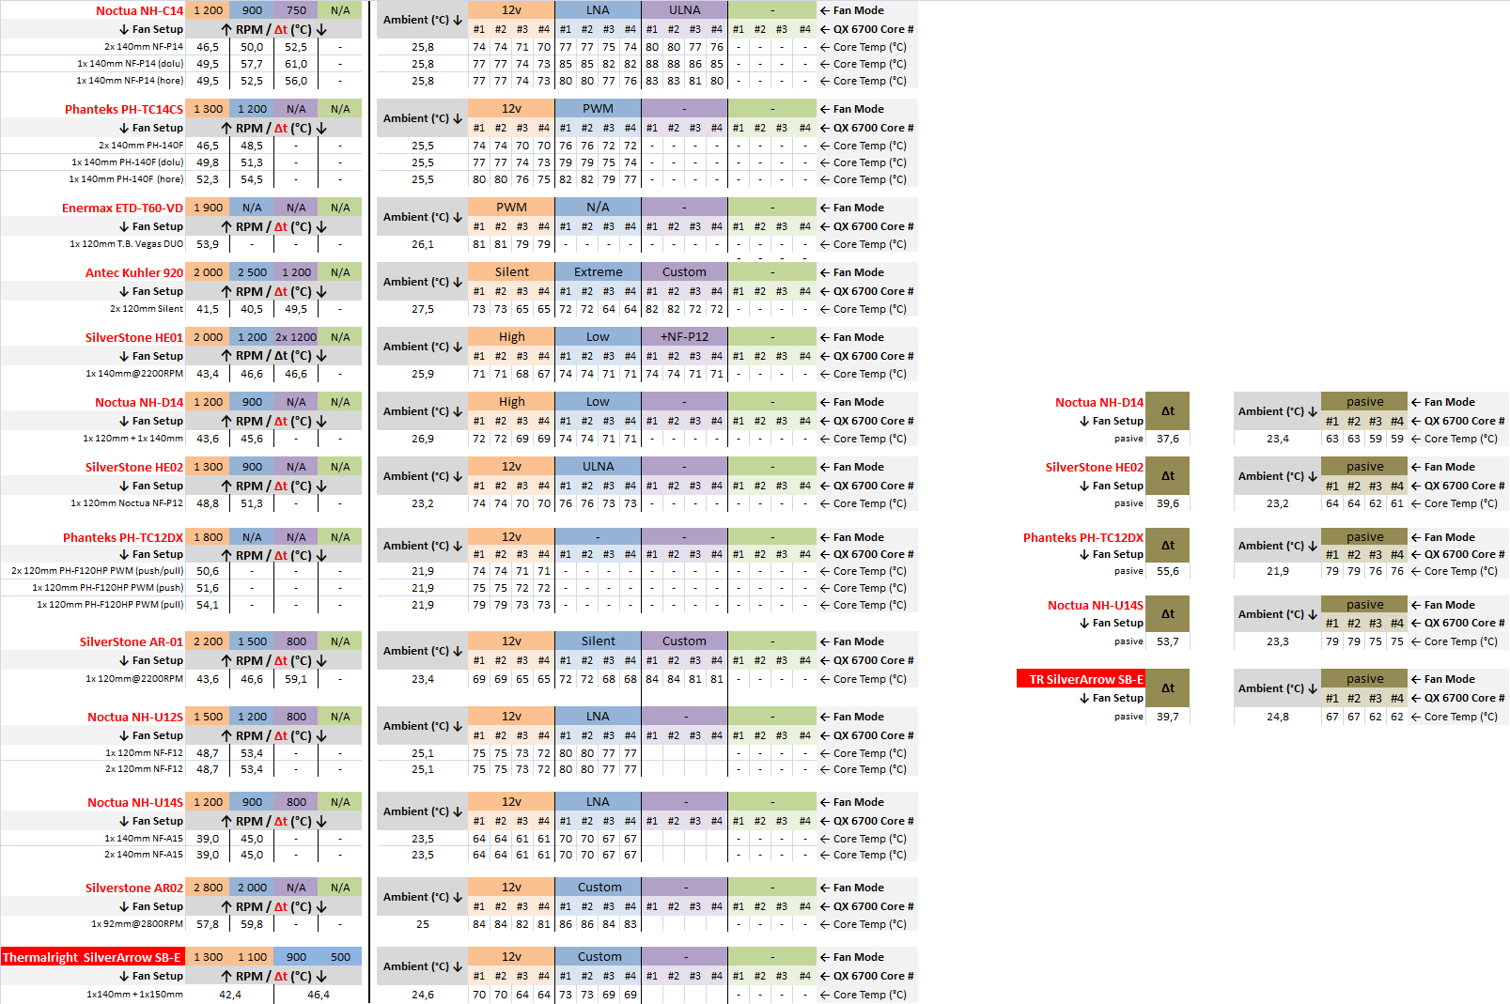
Task: Select the '23,3' ambient value in passive table
Action: [x=1278, y=641]
